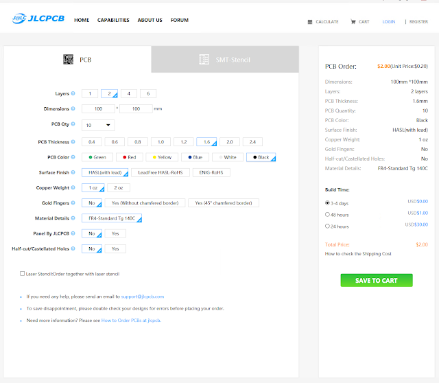Viewport: 439px width, 383px height.
Task: Select FR4-Standard Tg 140C material
Action: click(112, 218)
